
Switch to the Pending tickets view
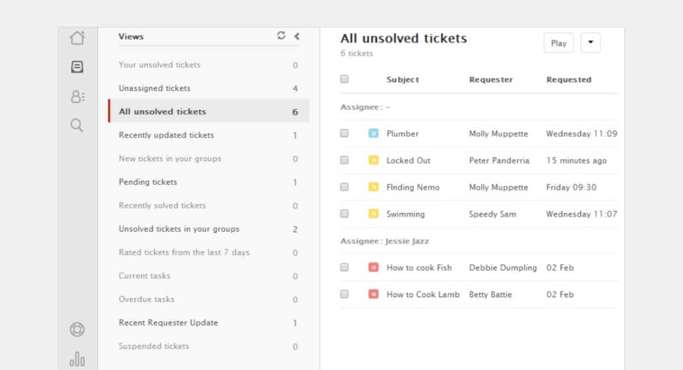[148, 182]
